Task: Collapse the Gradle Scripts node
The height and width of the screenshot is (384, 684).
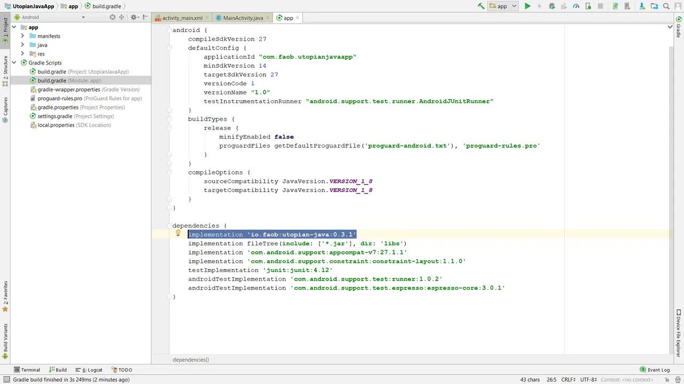Action: (x=14, y=62)
